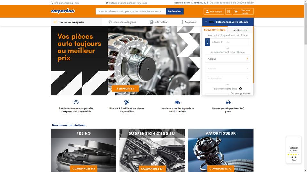Open the hamburger menu Toutes les catégories

pyautogui.click(x=55, y=22)
